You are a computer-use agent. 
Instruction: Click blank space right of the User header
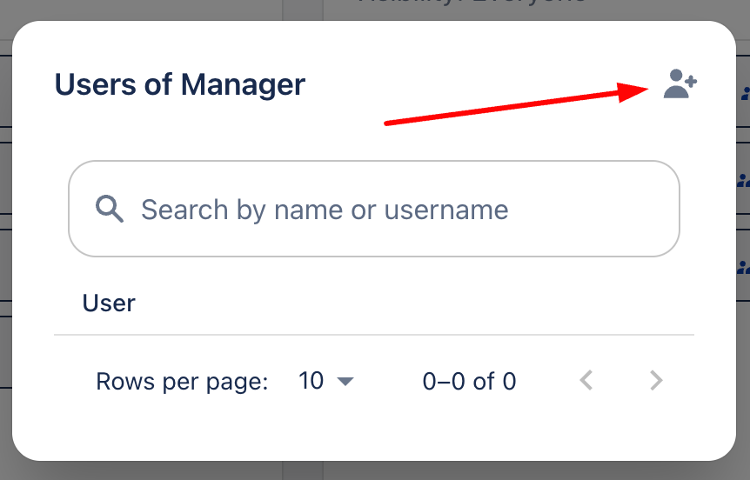435,303
